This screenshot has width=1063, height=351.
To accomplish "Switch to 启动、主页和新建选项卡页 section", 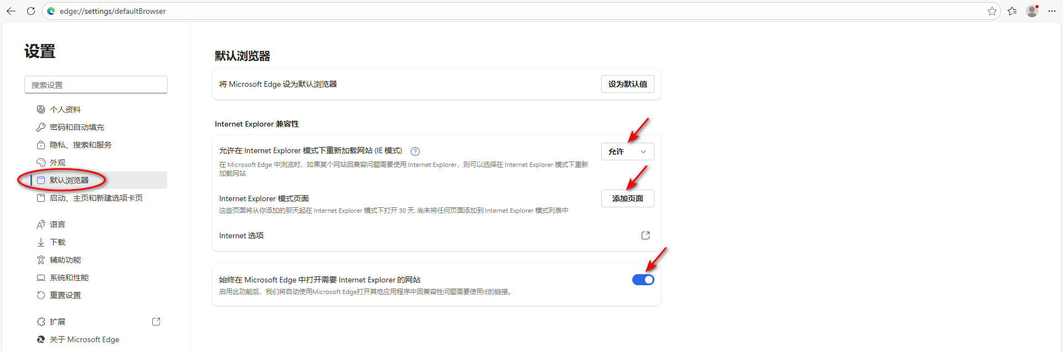I will coord(96,198).
